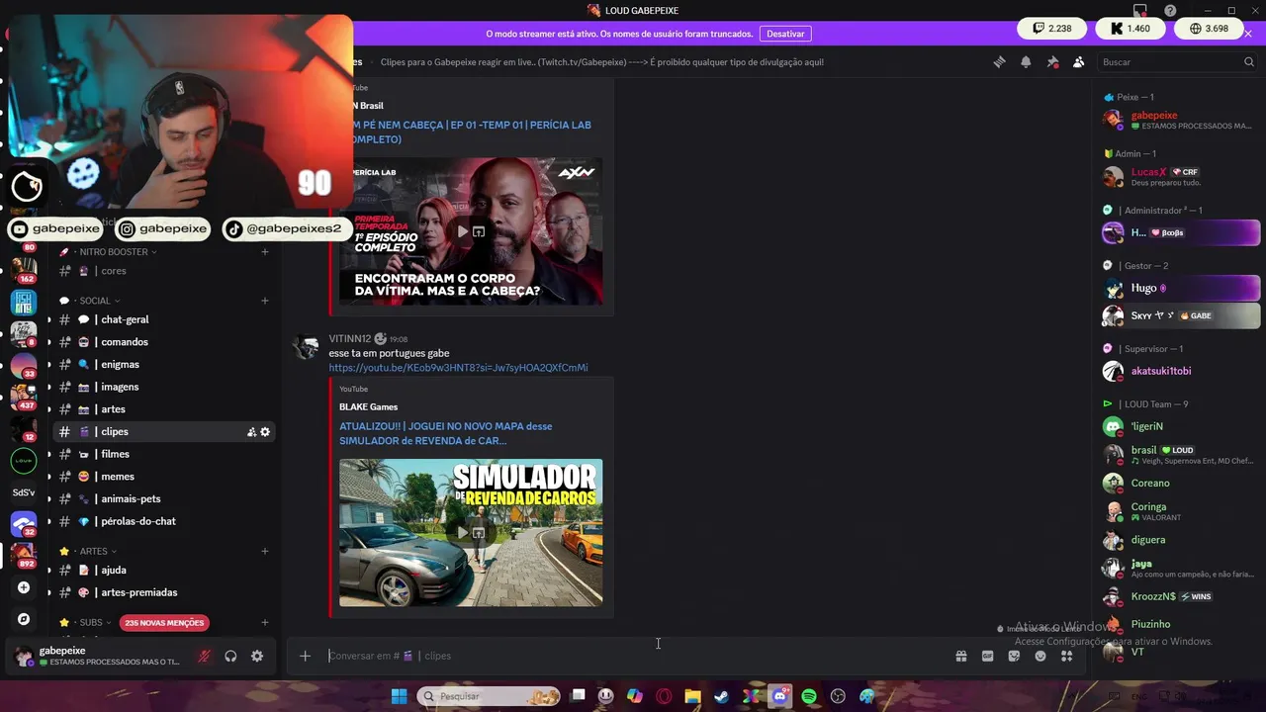Click the message input for clipes
The width and height of the screenshot is (1266, 712).
point(633,656)
